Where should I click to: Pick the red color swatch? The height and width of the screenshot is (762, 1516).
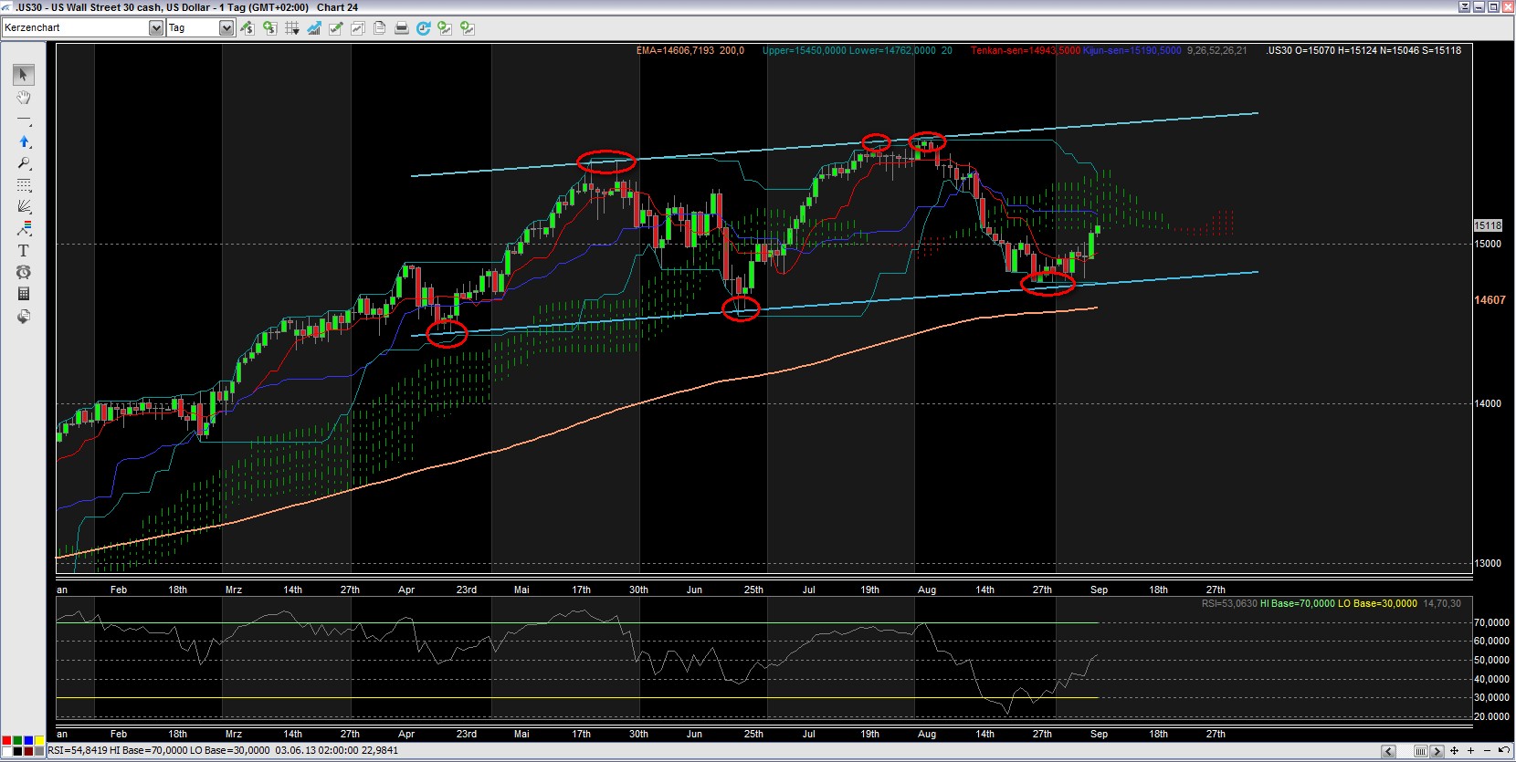pos(6,741)
